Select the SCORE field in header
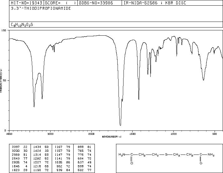The image size is (223, 173). pyautogui.click(x=61, y=3)
